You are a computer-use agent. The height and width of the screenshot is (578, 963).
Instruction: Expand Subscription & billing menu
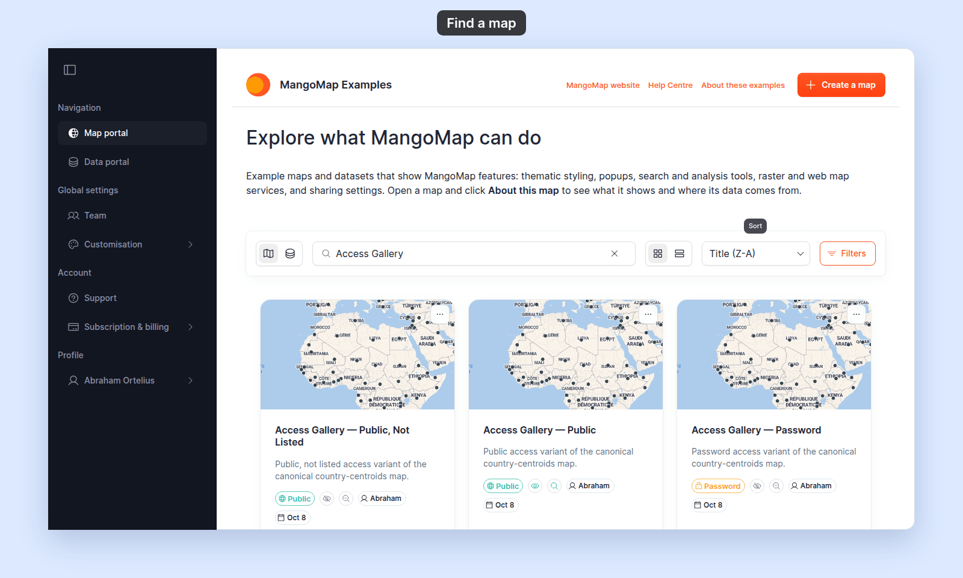(132, 327)
